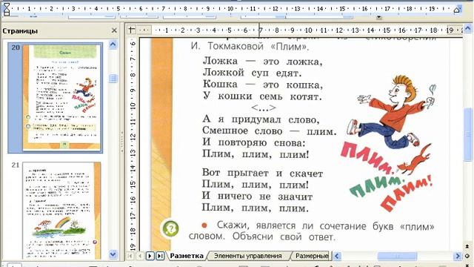The image size is (474, 267).
Task: Click the green question mark icon
Action: pos(171,228)
